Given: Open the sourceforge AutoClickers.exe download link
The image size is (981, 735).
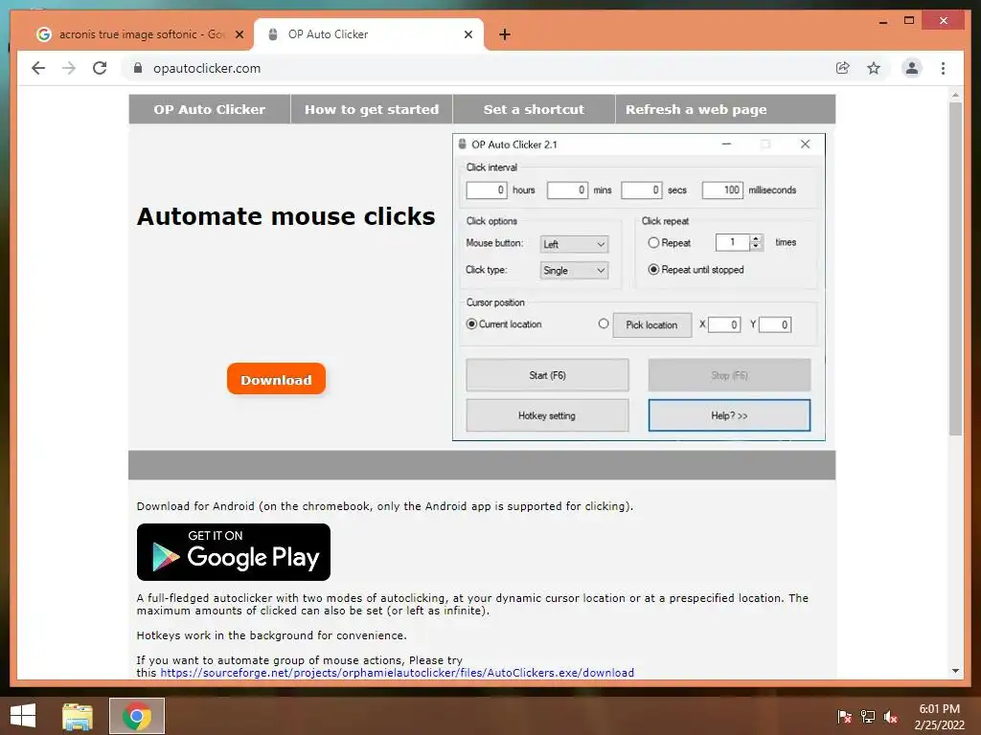Looking at the screenshot, I should pos(398,673).
